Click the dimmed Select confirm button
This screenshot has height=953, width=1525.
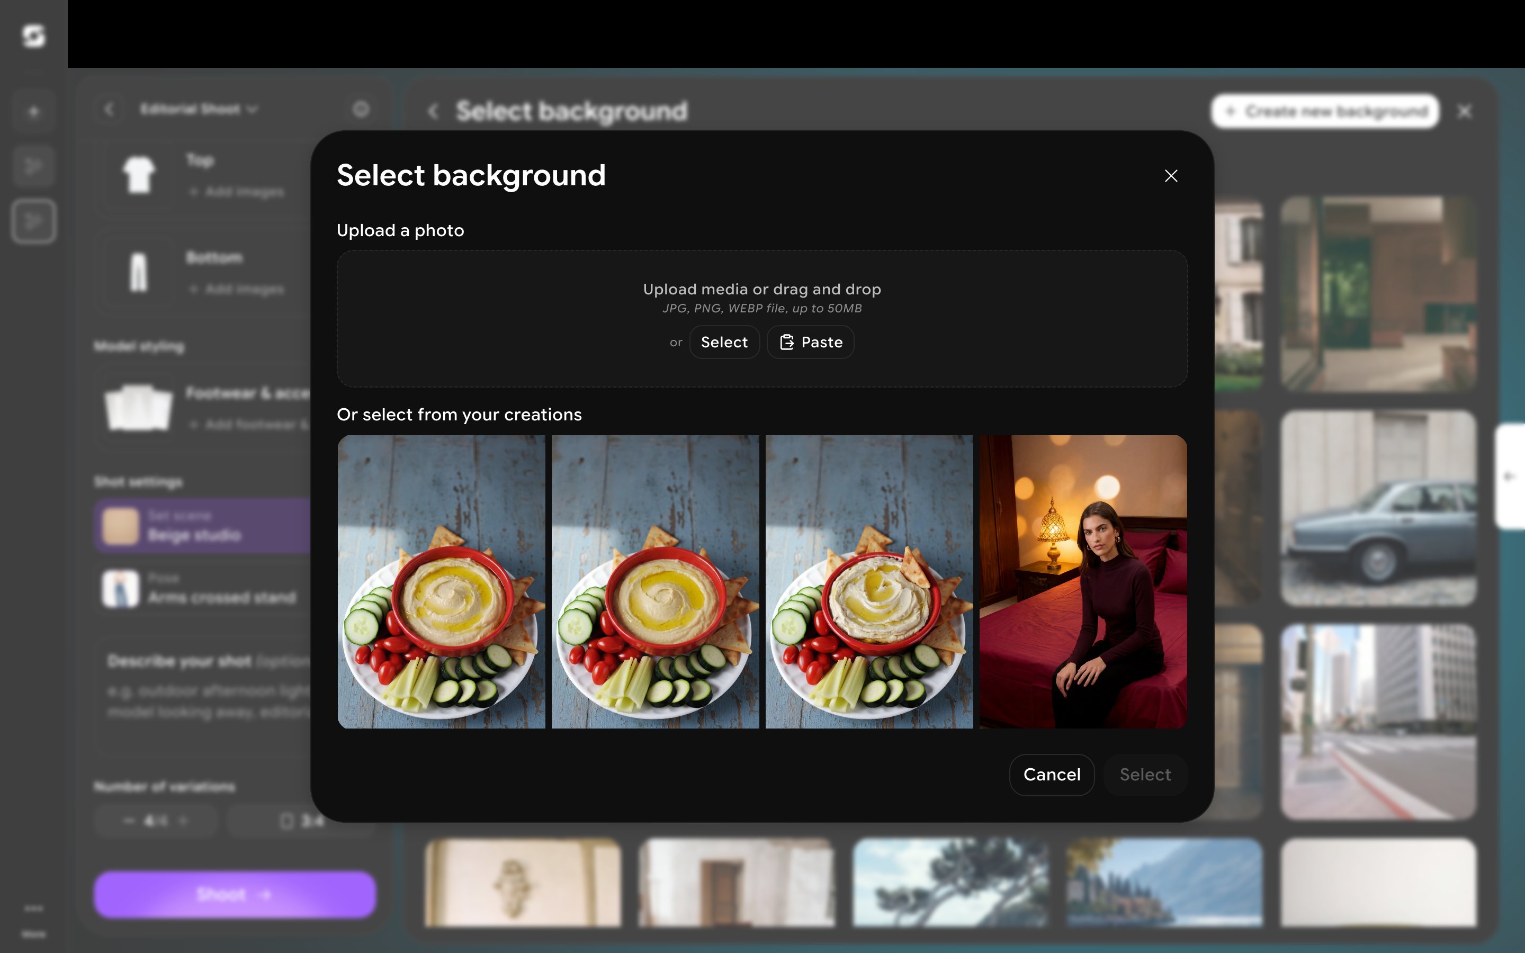[x=1145, y=775]
